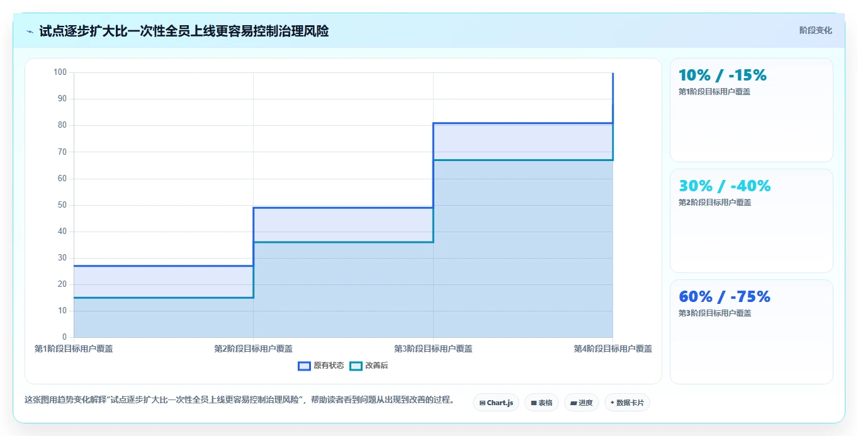858x436 pixels.
Task: Click the icon in the 表格 tag
Action: (x=534, y=403)
